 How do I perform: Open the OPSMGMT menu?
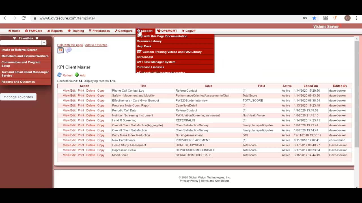coord(167,31)
